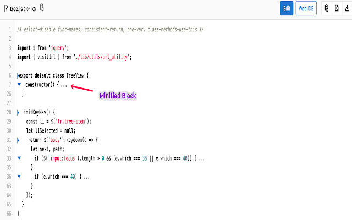Click 'let liSelected = null;' line

(x=51, y=131)
